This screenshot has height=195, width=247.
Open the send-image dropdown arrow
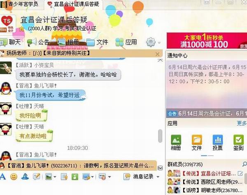point(55,177)
